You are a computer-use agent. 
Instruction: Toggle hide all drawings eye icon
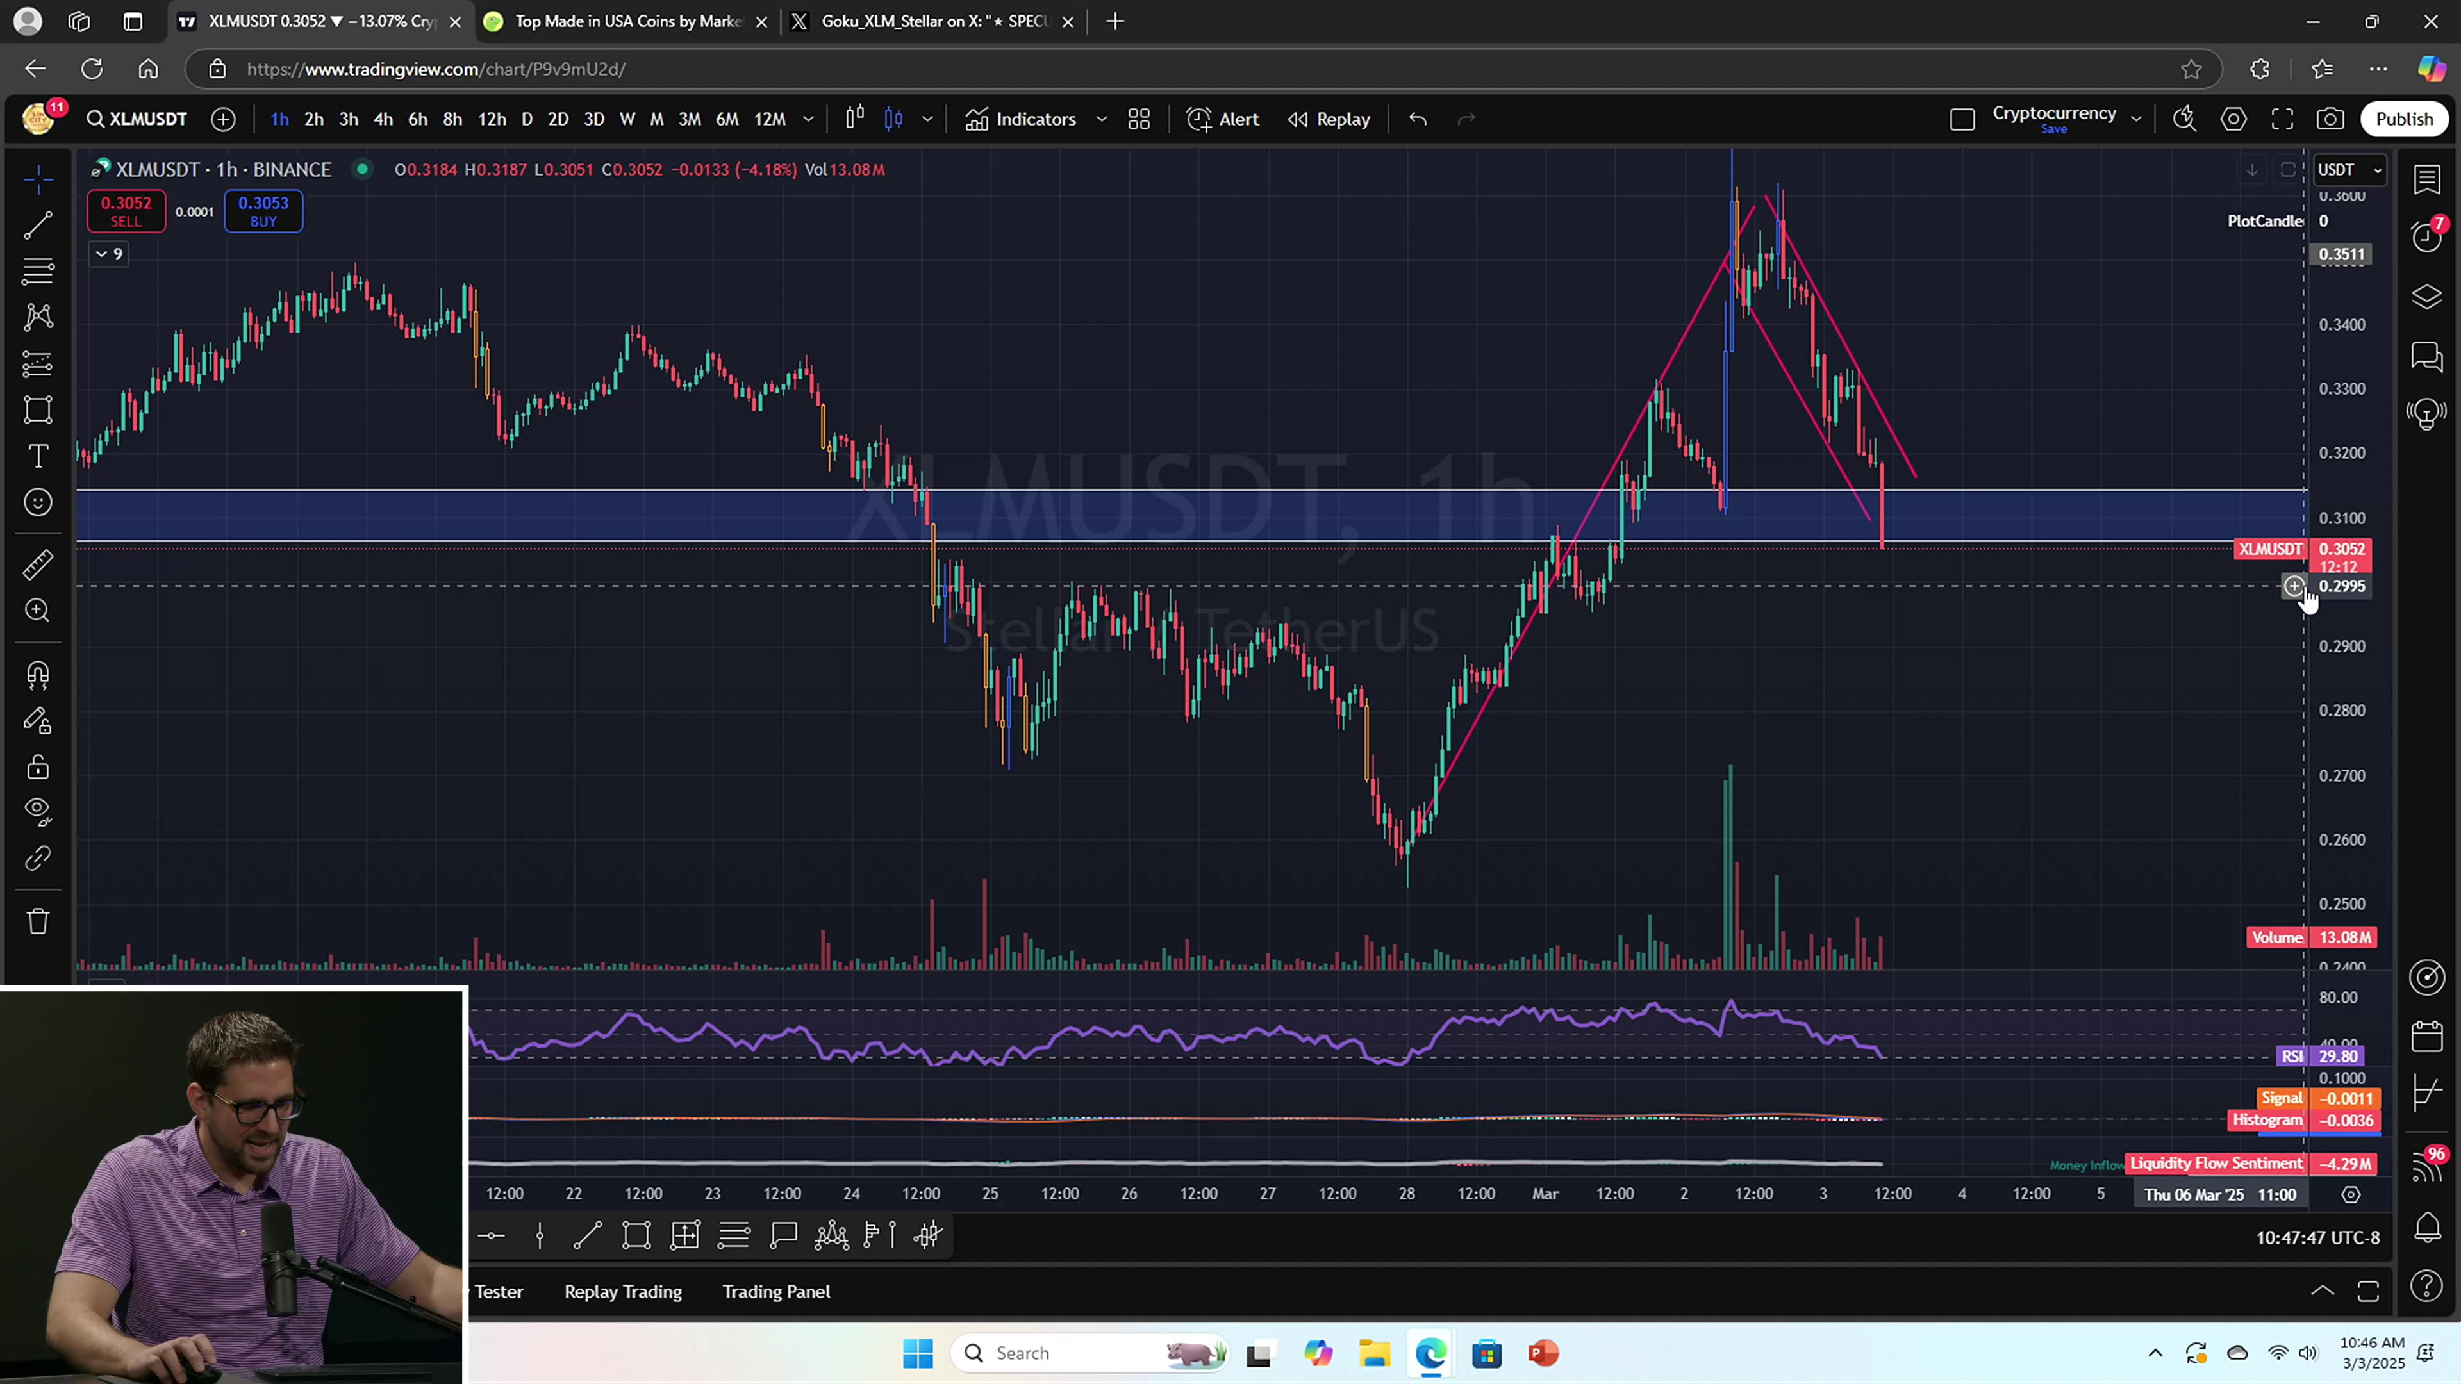38,809
